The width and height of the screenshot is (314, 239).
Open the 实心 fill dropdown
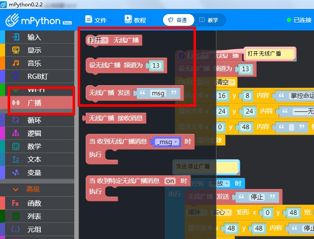221,212
